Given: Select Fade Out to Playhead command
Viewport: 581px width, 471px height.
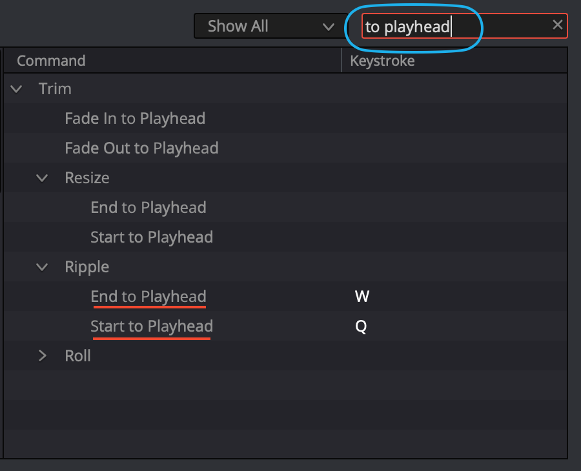Looking at the screenshot, I should click(x=141, y=148).
